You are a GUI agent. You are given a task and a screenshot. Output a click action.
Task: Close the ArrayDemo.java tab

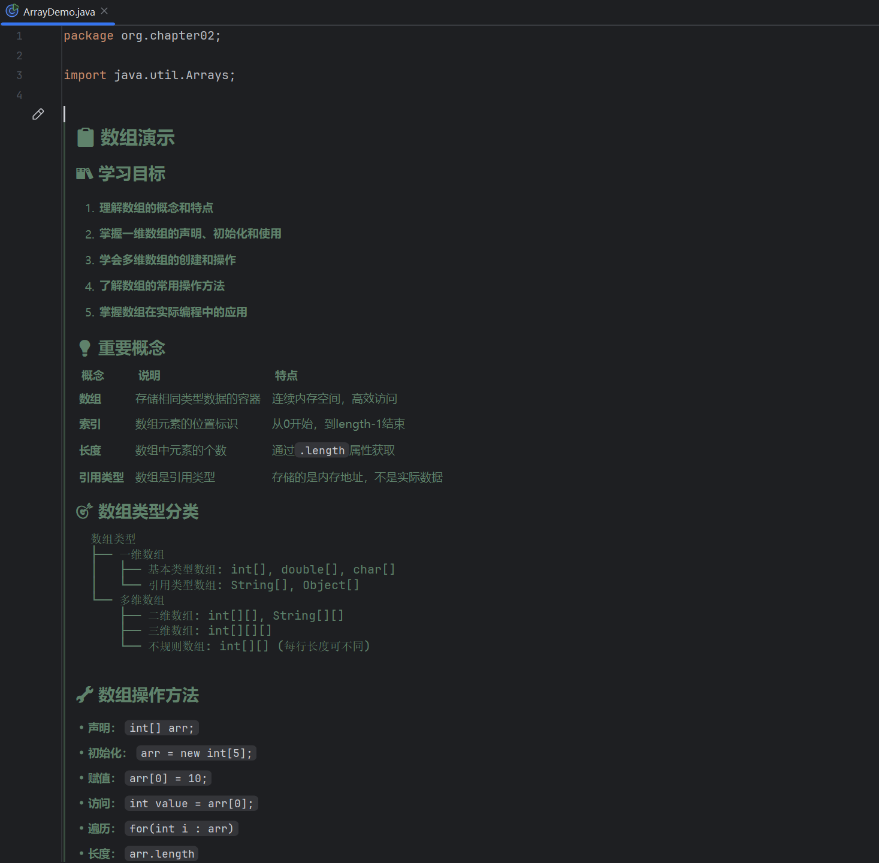pos(104,11)
